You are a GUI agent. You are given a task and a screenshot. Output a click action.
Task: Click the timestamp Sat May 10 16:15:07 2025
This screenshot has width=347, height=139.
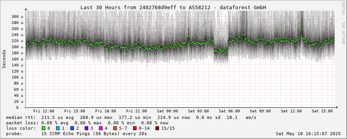(x=308, y=134)
